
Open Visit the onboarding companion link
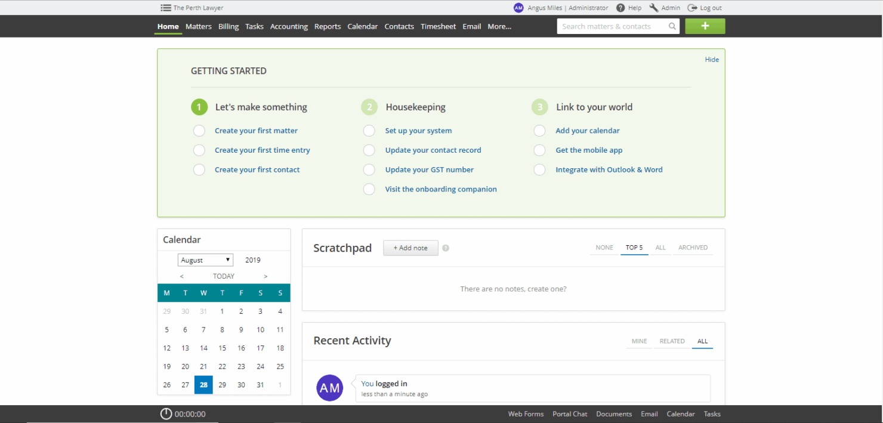pyautogui.click(x=441, y=189)
